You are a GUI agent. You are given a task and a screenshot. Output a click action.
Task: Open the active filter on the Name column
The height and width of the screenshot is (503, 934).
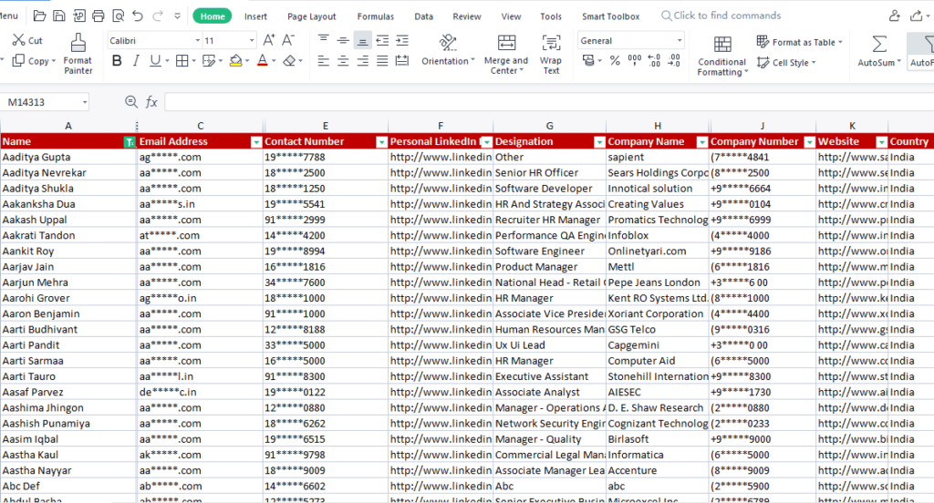tap(129, 141)
